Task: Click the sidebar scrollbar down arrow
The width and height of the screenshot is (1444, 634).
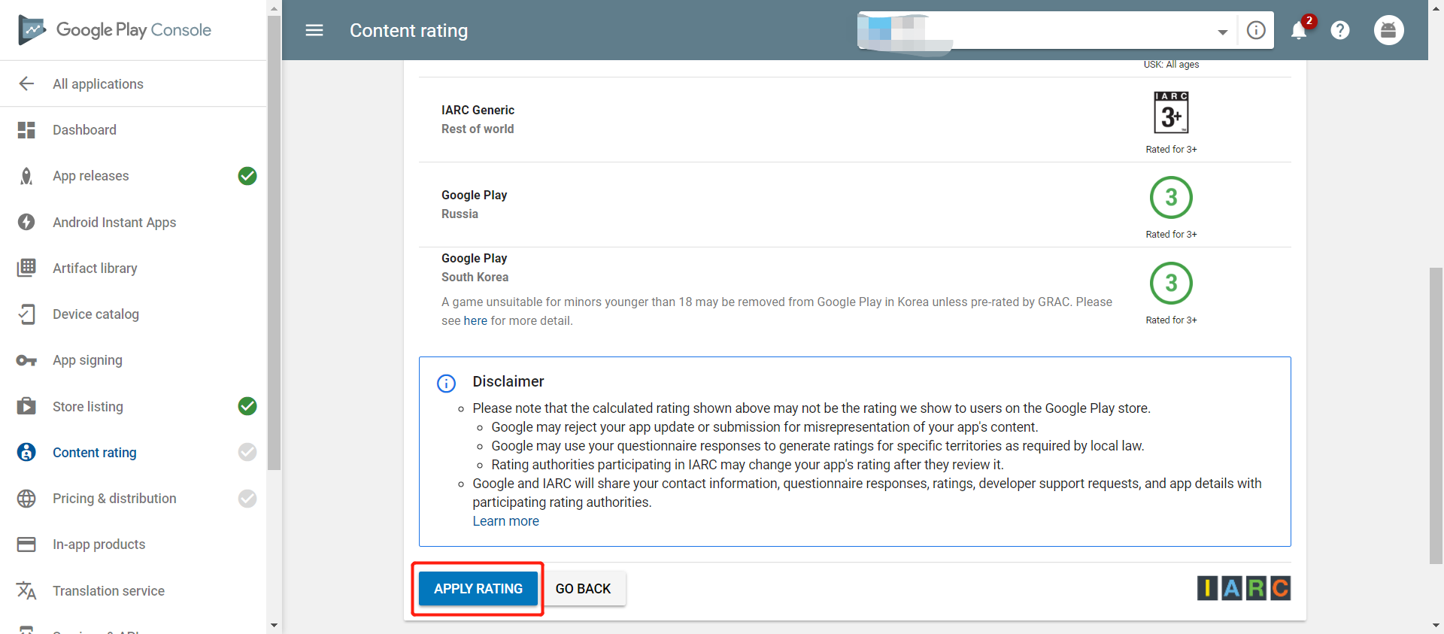Action: tap(274, 625)
